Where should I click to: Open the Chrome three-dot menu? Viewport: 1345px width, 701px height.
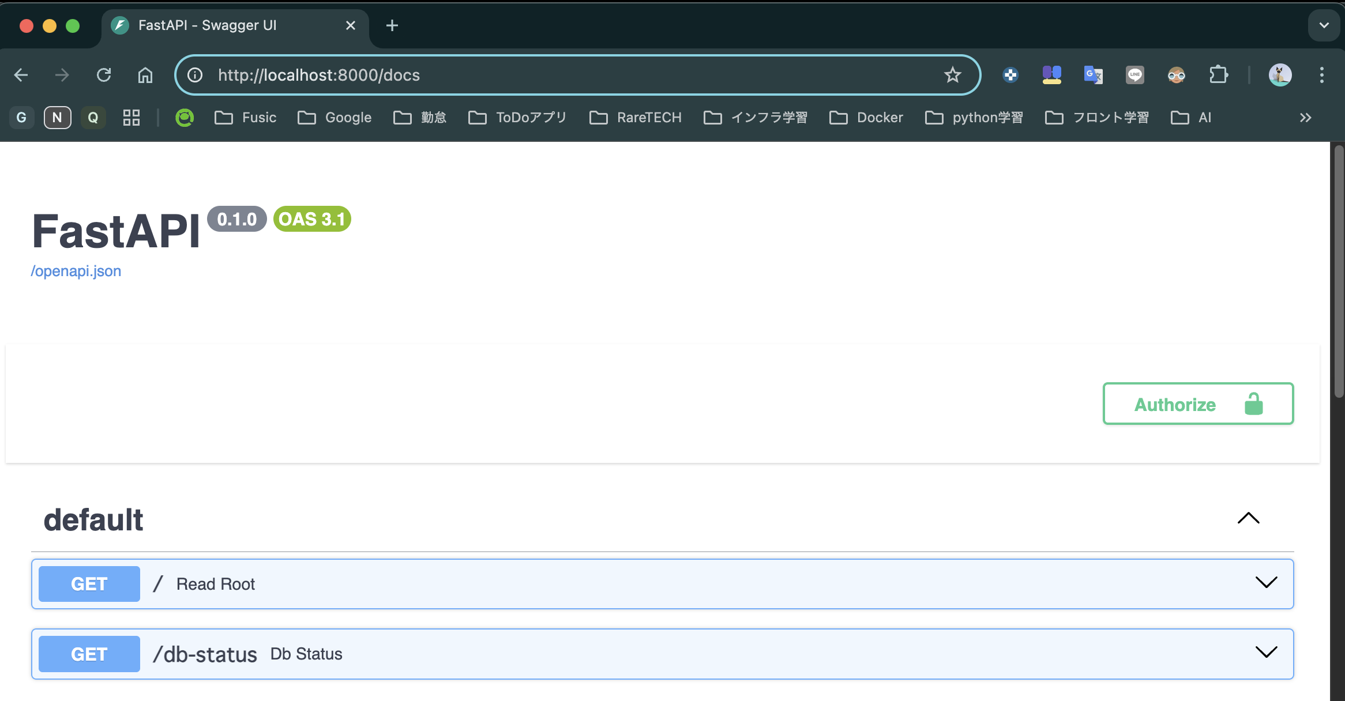pyautogui.click(x=1321, y=74)
